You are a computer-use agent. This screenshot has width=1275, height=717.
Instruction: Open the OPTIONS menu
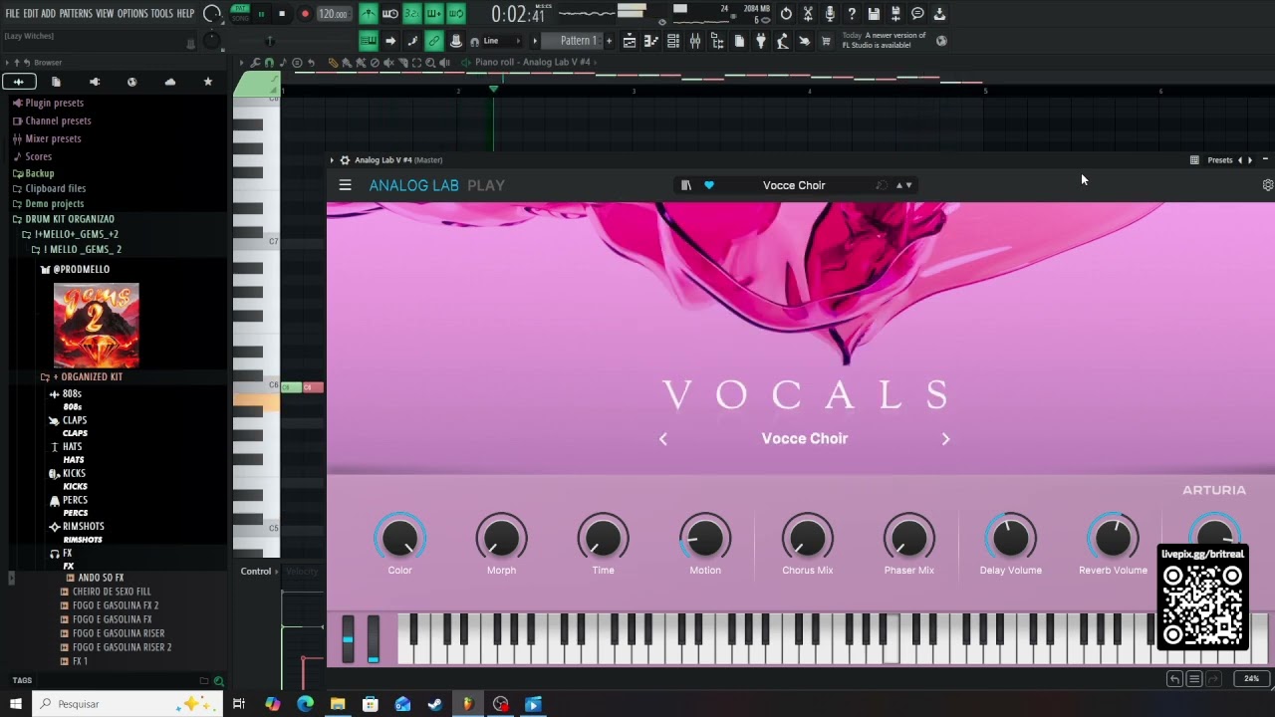click(132, 14)
